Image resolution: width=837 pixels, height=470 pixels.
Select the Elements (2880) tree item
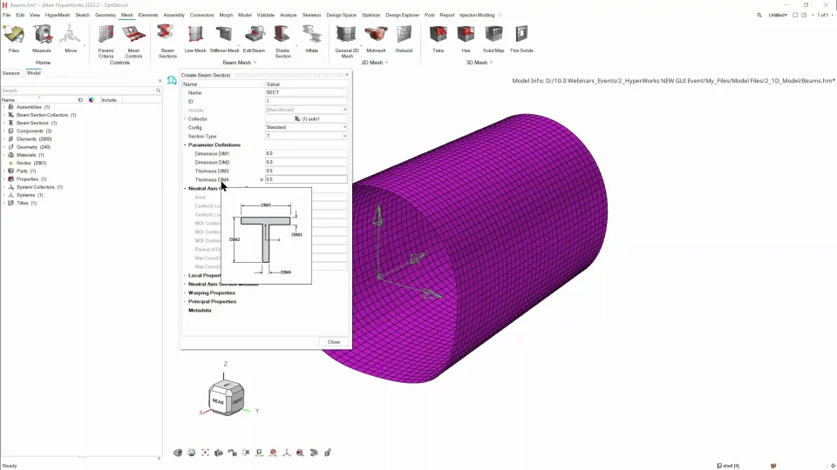tap(34, 139)
